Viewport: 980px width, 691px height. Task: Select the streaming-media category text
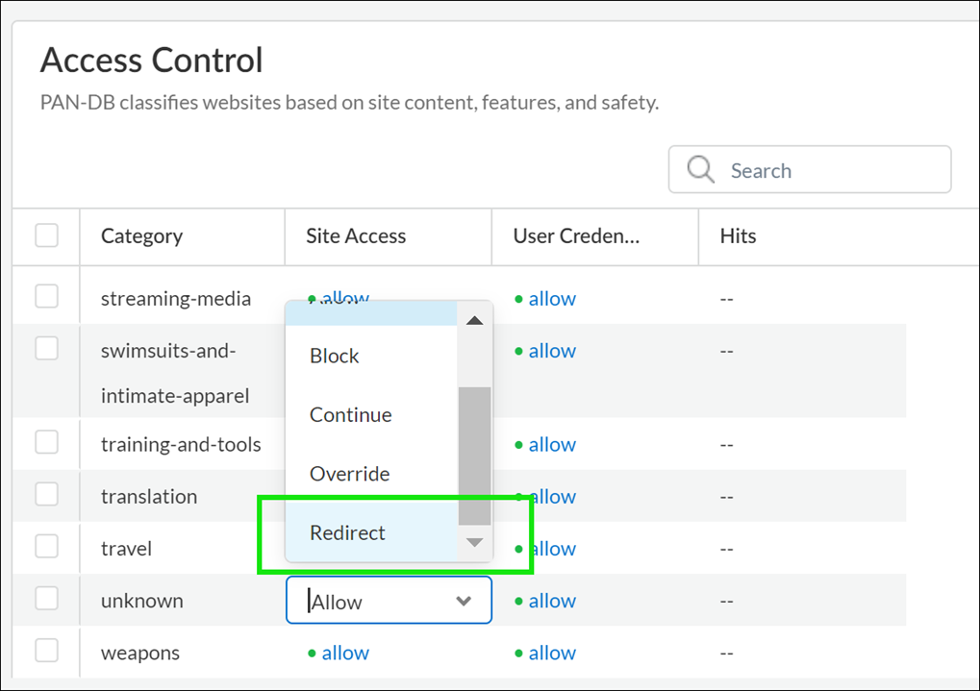click(x=176, y=299)
